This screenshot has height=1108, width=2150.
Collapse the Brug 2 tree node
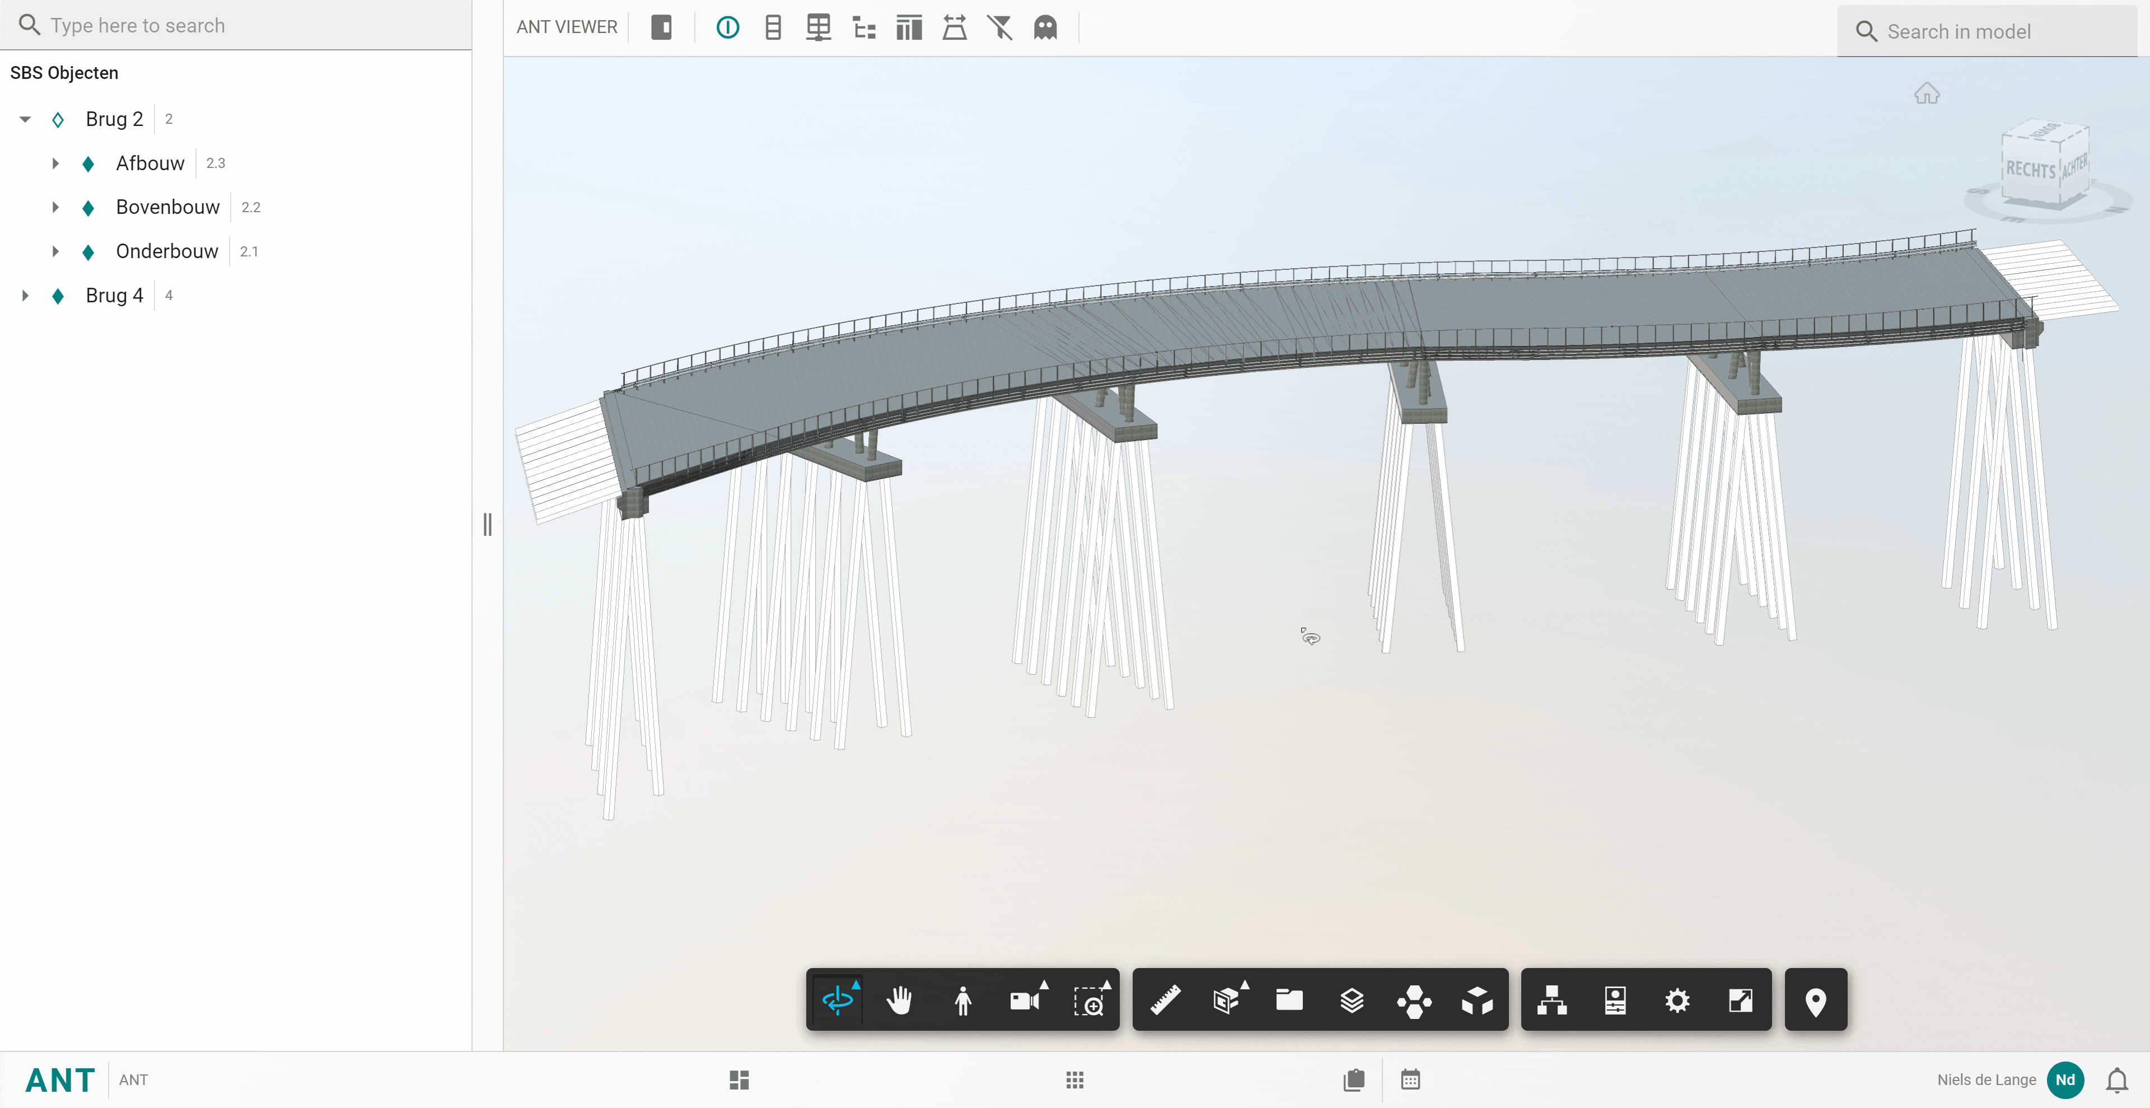tap(25, 119)
